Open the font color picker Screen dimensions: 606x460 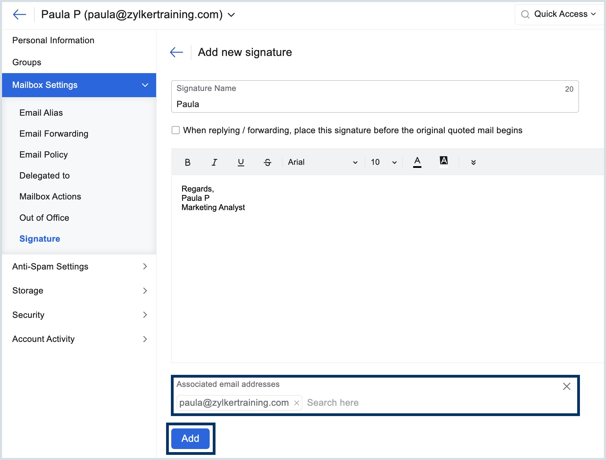(x=417, y=162)
